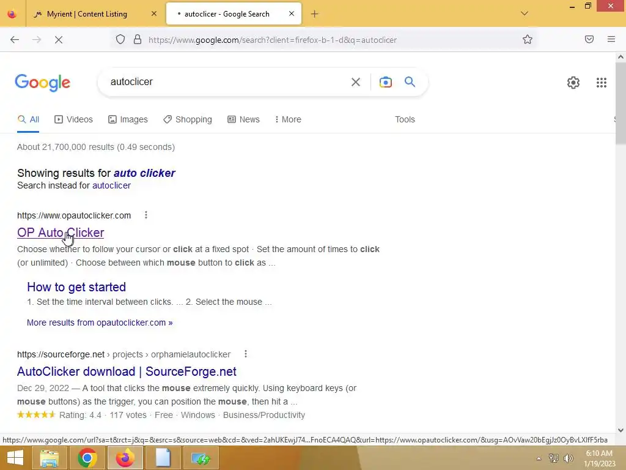The width and height of the screenshot is (626, 470).
Task: Search instead for autoclicer
Action: [111, 185]
